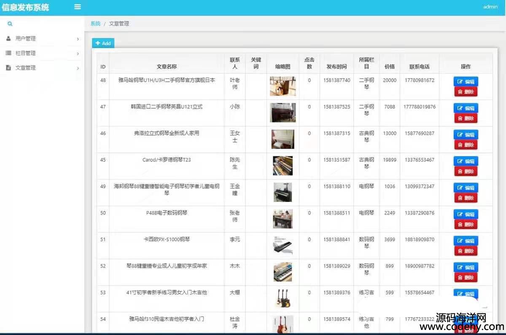
Task: Delete article 47 using 删除 button
Action: point(466,118)
